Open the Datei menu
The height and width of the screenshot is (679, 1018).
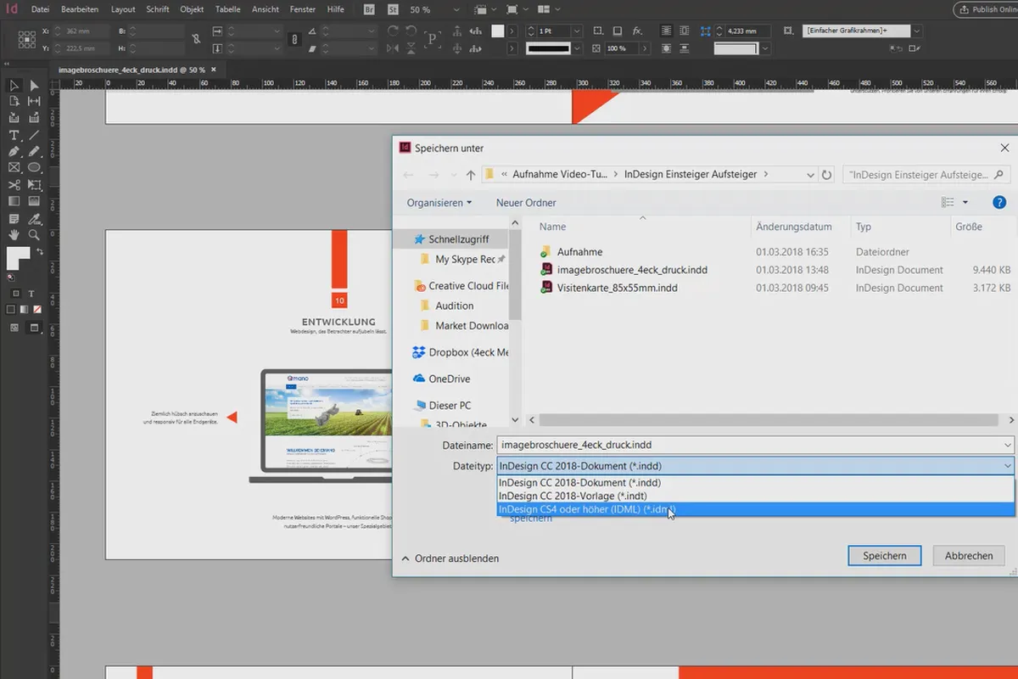point(40,9)
